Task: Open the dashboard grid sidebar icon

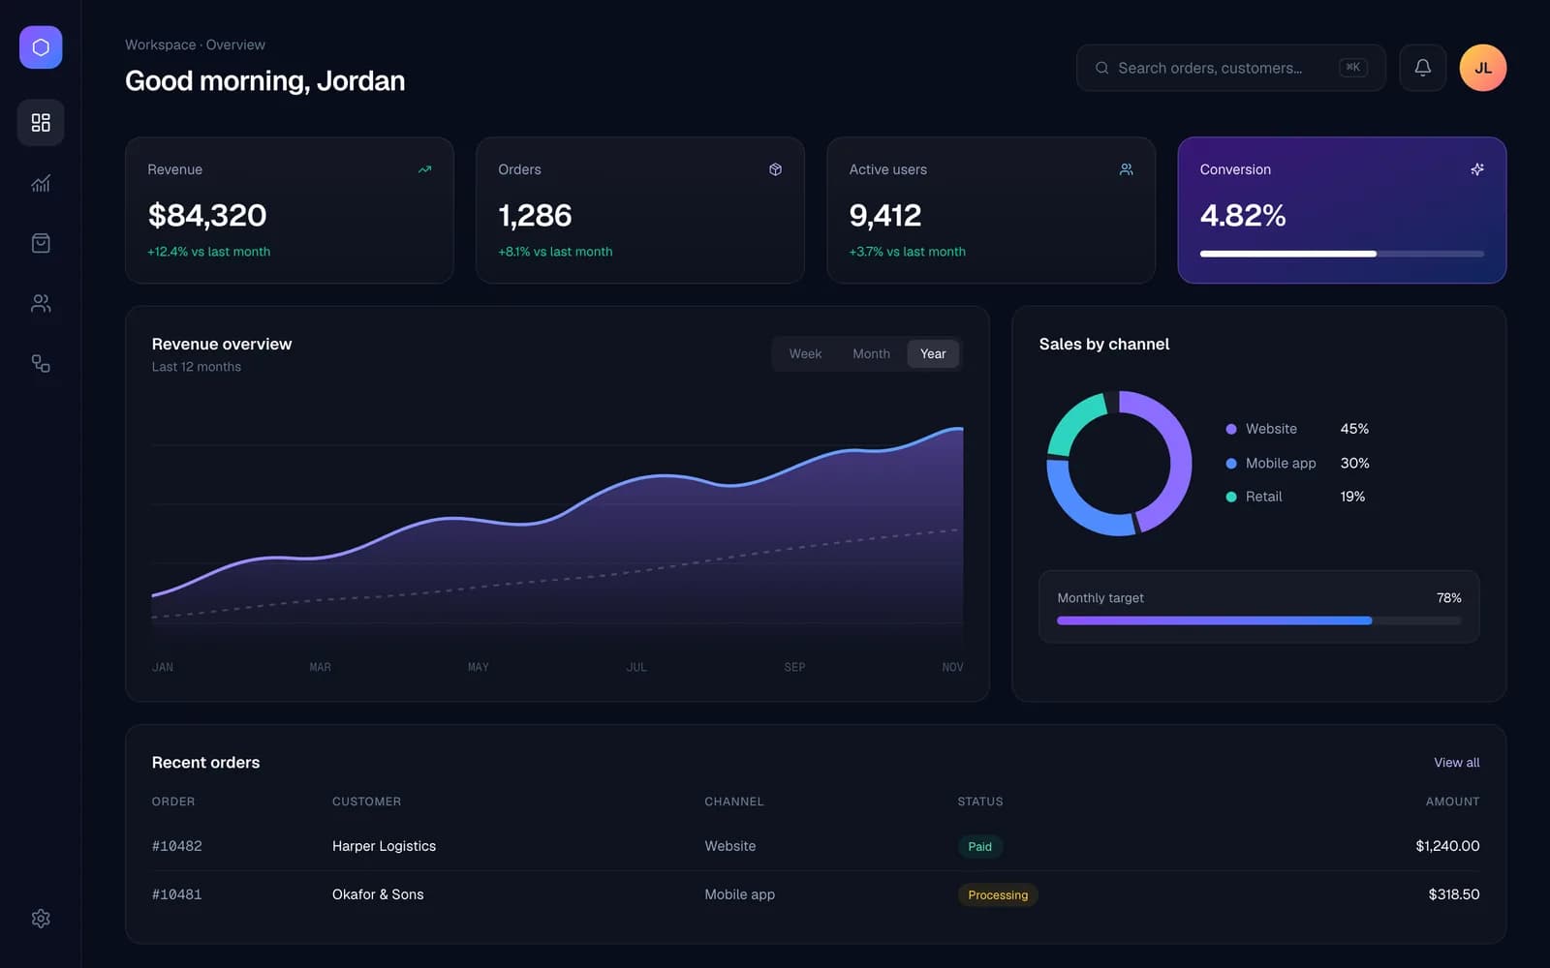Action: click(x=41, y=123)
